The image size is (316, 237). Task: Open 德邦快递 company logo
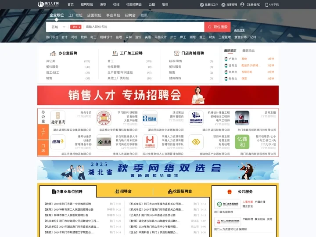(x=58, y=142)
